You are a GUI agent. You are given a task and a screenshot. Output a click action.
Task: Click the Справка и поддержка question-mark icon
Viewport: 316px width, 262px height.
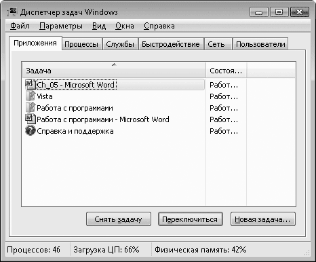31,131
